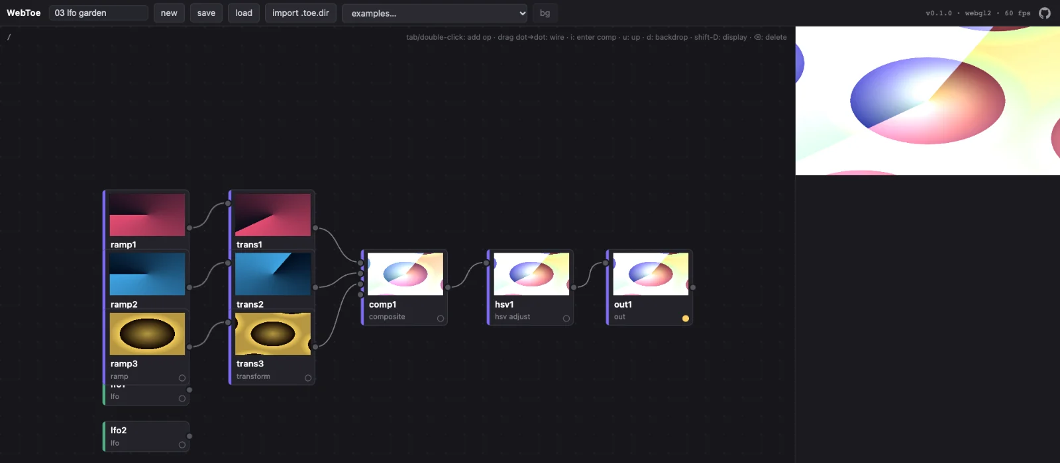Image resolution: width=1060 pixels, height=463 pixels.
Task: Click the output dot of trans3
Action: coord(315,347)
